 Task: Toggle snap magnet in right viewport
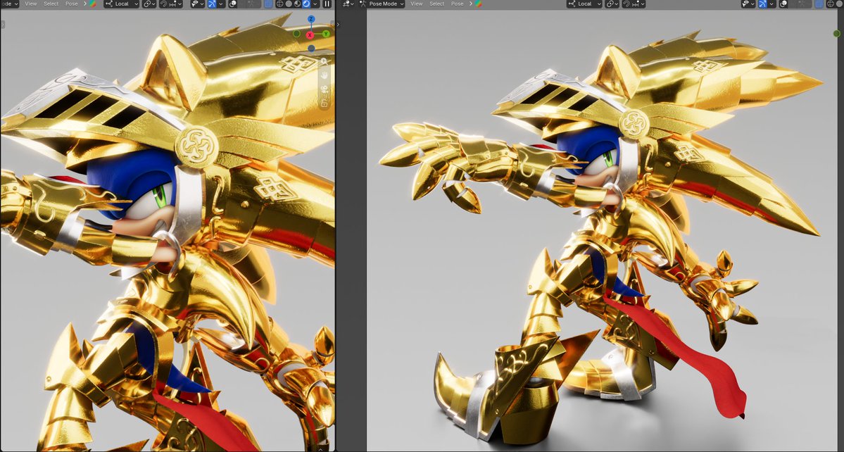coord(626,4)
